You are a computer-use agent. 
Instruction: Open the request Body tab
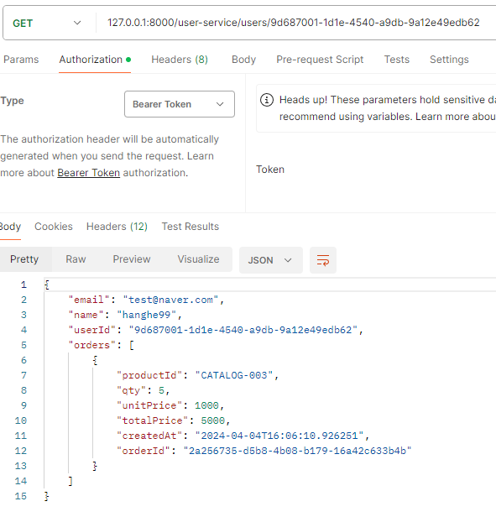[243, 60]
